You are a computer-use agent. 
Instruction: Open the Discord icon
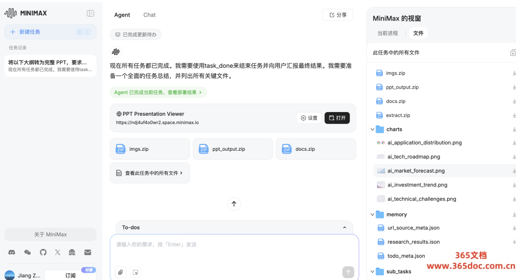[11, 252]
